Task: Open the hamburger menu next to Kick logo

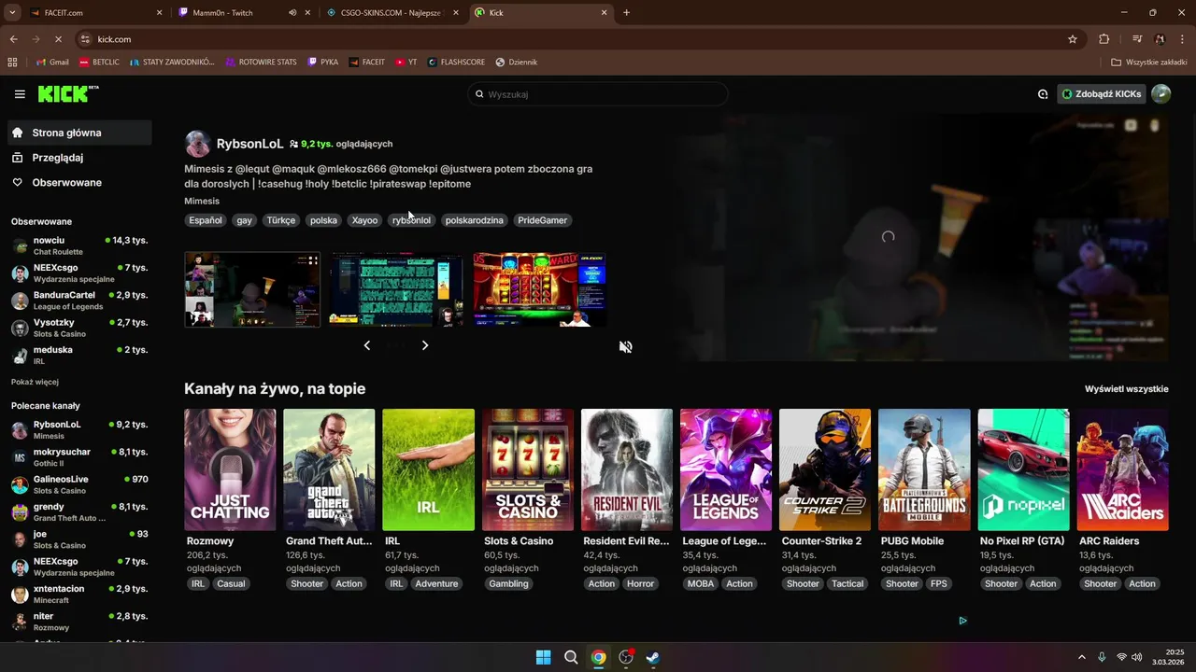Action: pyautogui.click(x=20, y=94)
